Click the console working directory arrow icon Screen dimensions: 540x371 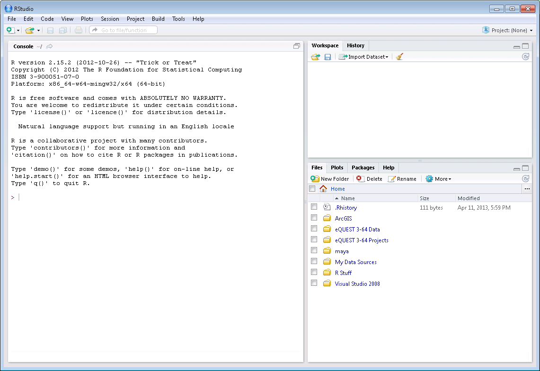pyautogui.click(x=50, y=46)
